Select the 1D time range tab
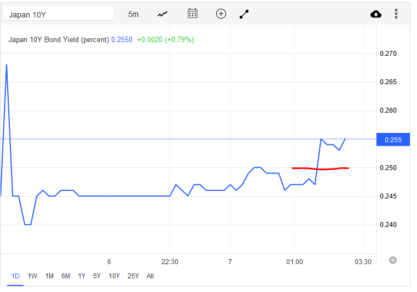The width and height of the screenshot is (417, 292). tap(15, 276)
